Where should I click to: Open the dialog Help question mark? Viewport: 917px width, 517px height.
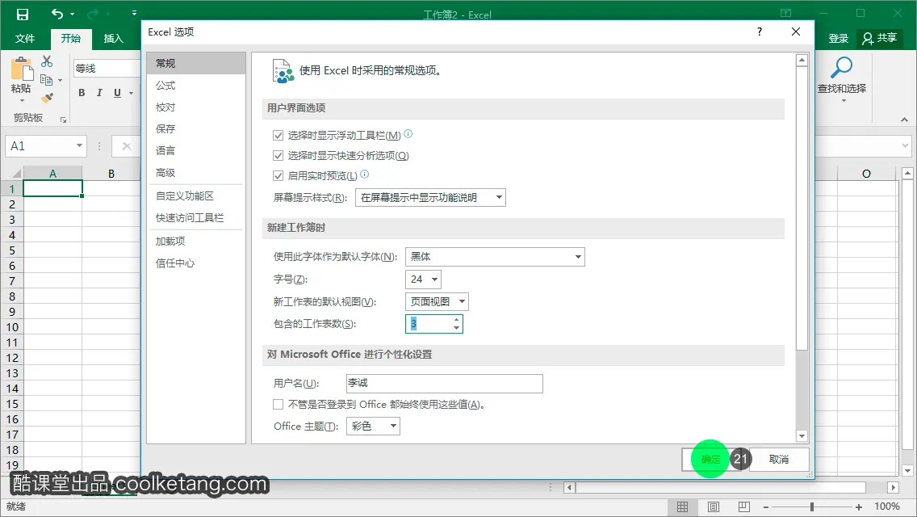point(759,32)
